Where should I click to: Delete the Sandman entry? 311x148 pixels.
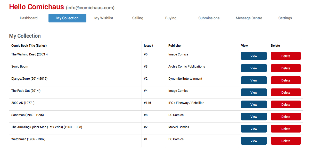286,117
